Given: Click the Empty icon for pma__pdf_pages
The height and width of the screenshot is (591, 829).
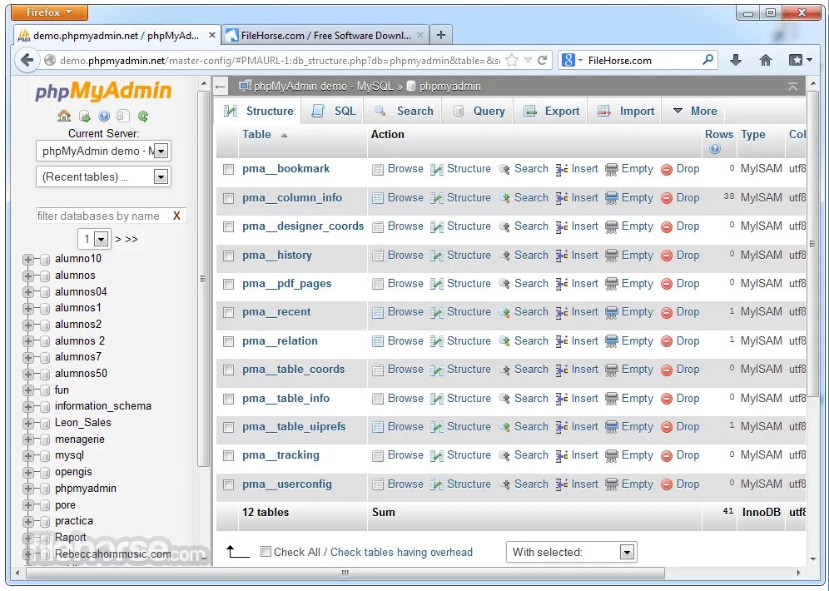Looking at the screenshot, I should (x=611, y=285).
